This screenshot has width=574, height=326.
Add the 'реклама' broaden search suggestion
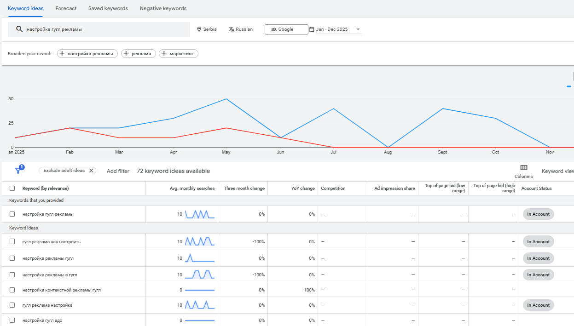[x=139, y=54]
